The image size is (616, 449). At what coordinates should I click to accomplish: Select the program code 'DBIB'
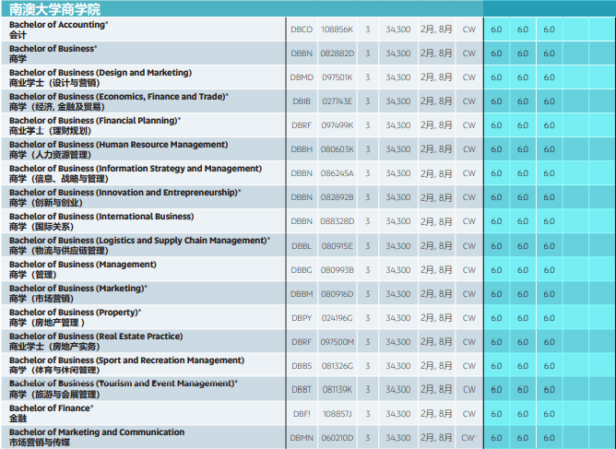pos(302,101)
